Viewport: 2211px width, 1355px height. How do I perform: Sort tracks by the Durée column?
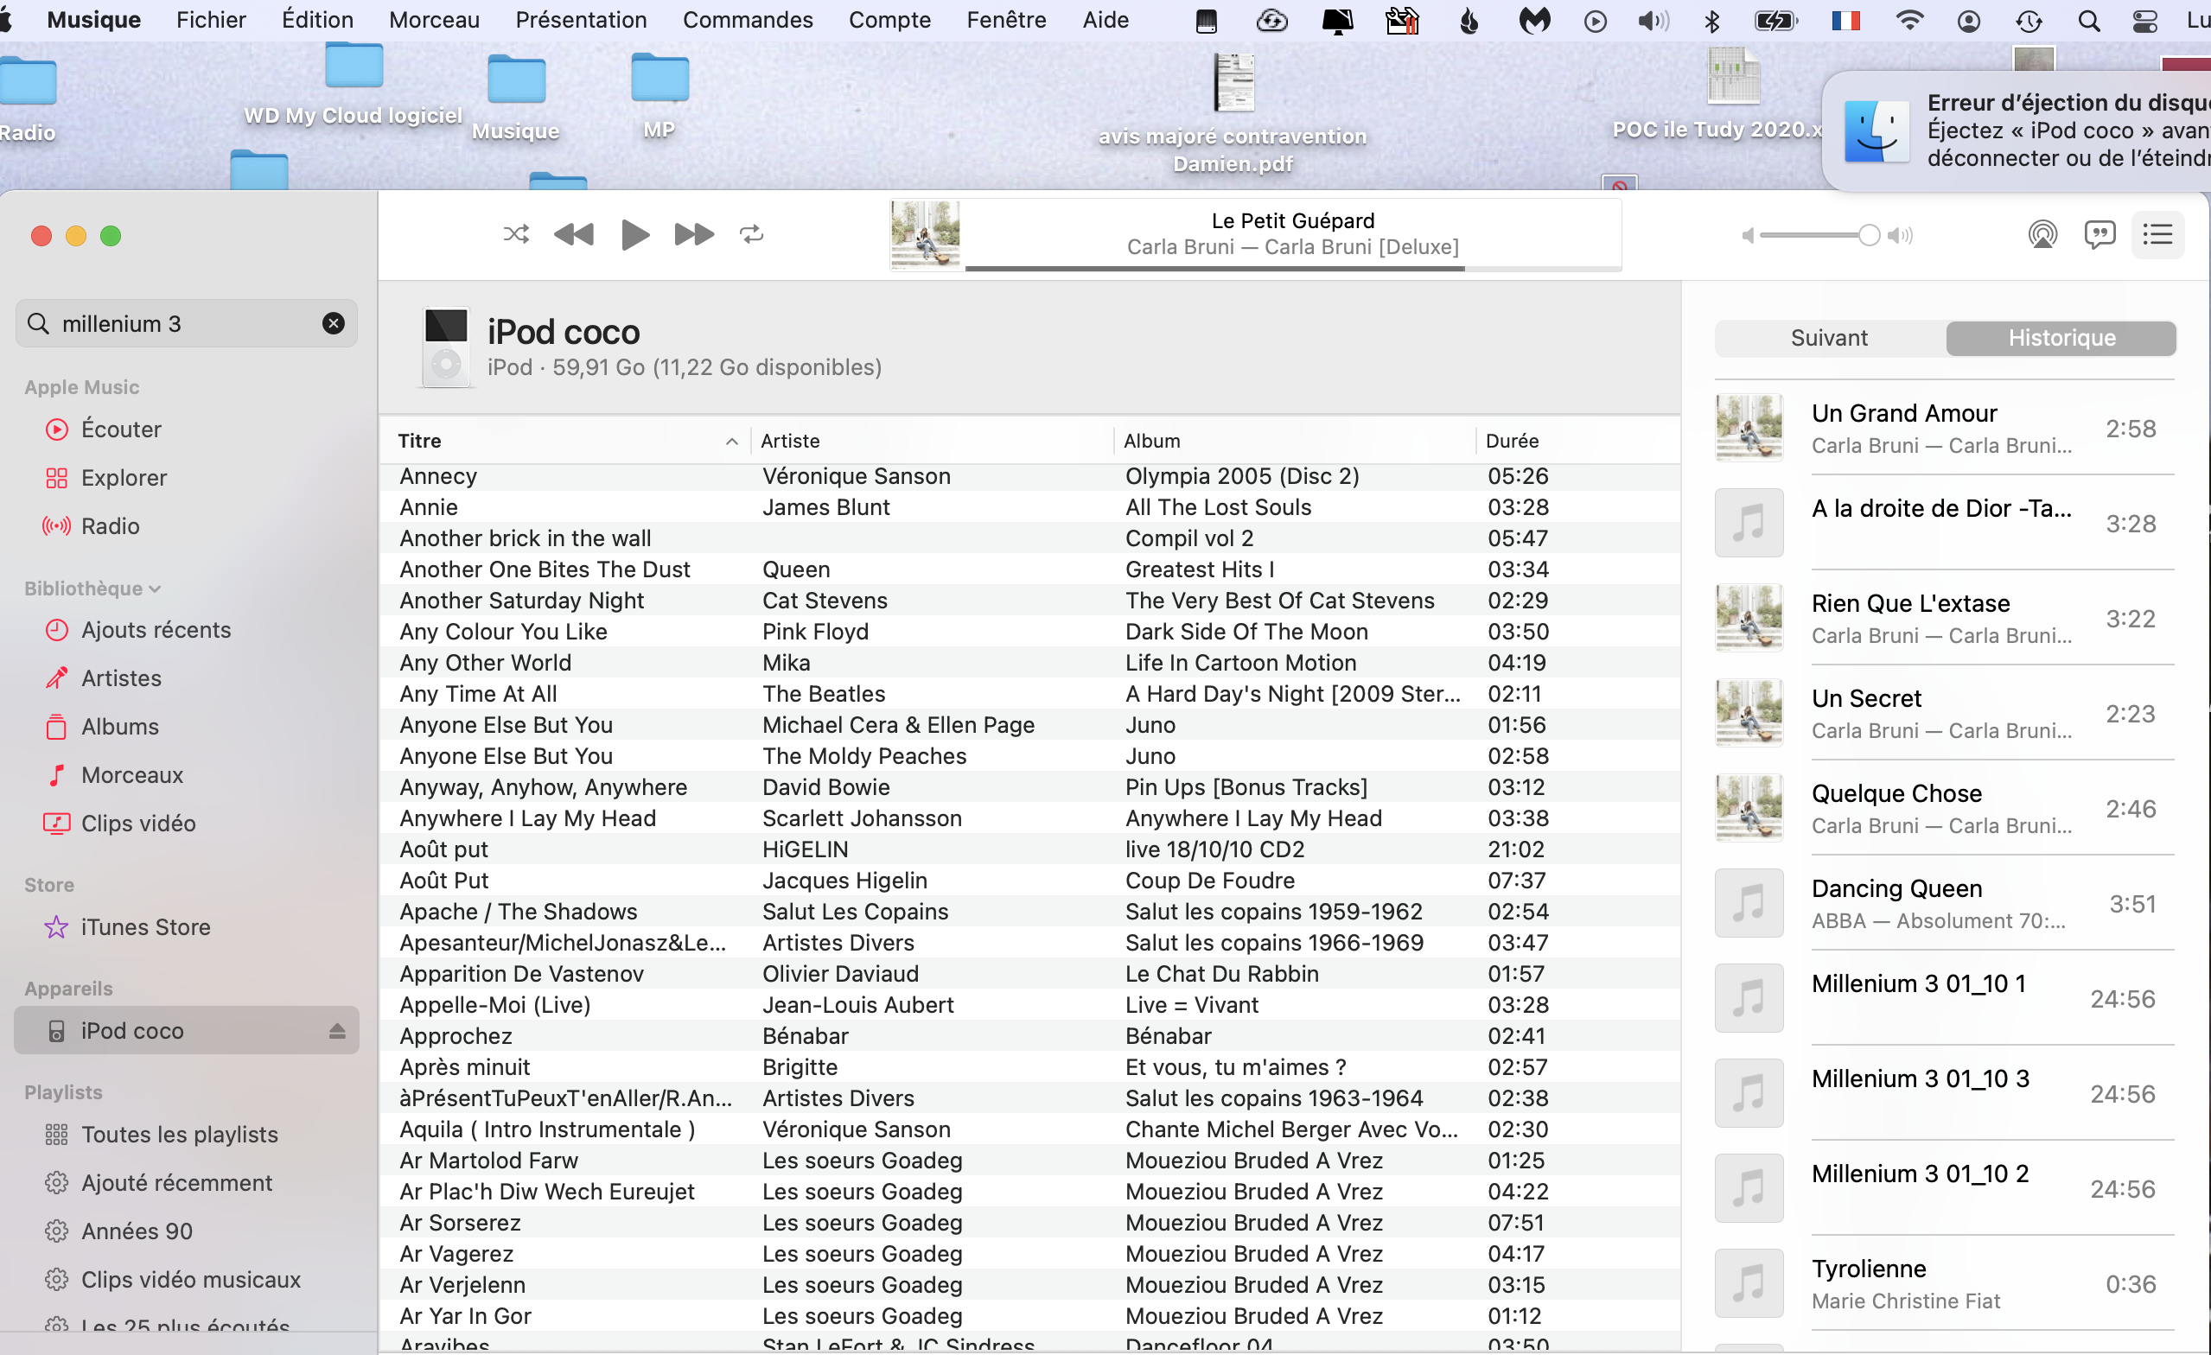[1512, 441]
